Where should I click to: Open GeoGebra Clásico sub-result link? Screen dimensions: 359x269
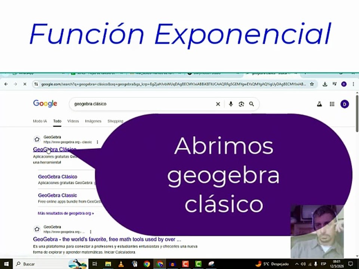(58, 177)
